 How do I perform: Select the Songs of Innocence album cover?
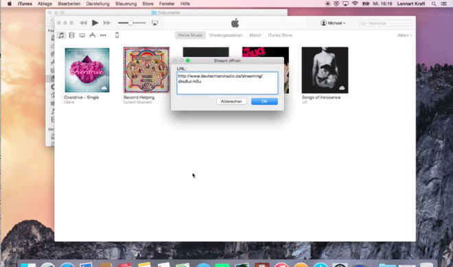coord(325,70)
